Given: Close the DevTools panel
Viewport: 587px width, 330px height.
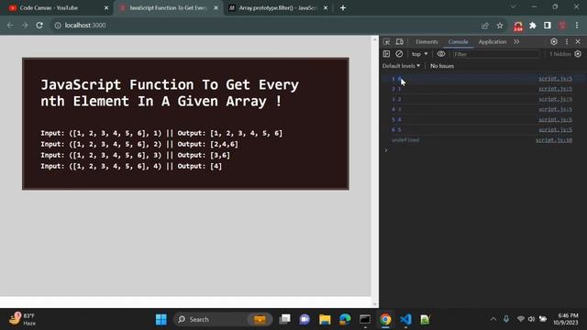Looking at the screenshot, I should [578, 41].
